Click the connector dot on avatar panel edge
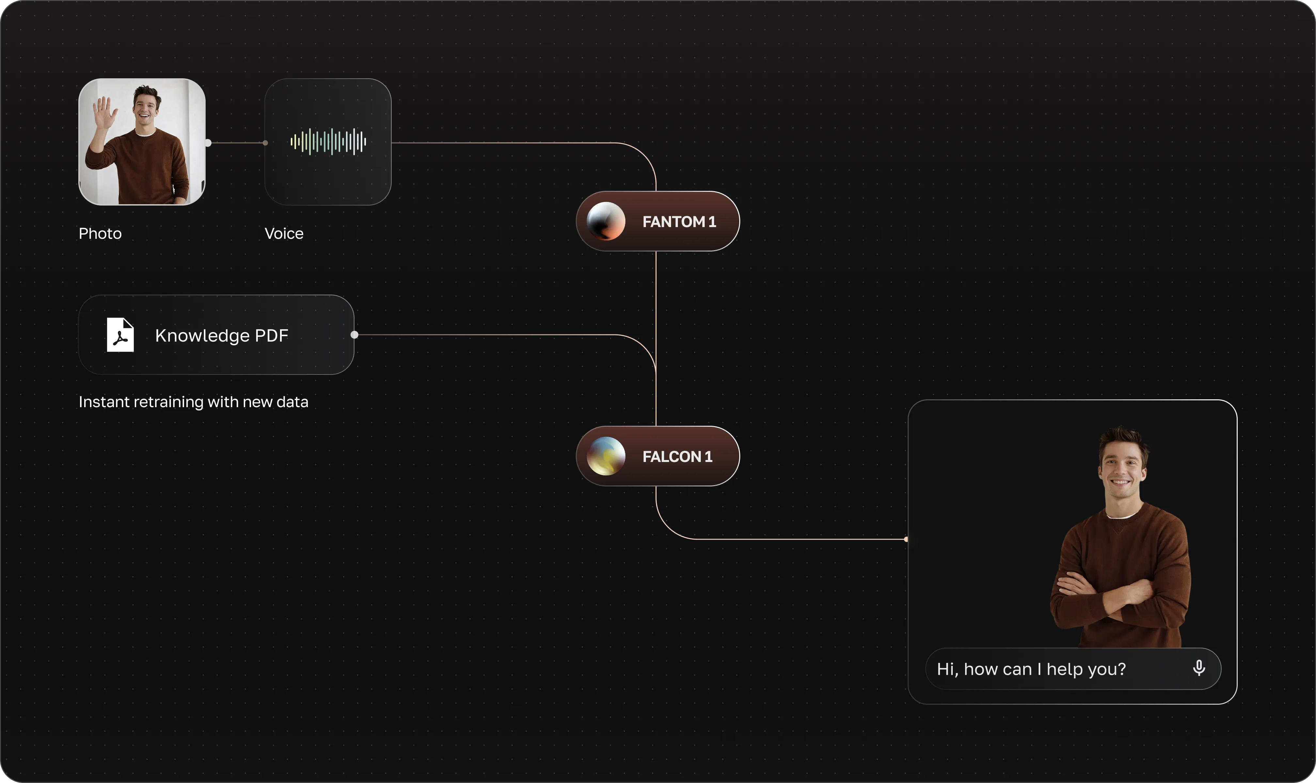 906,539
